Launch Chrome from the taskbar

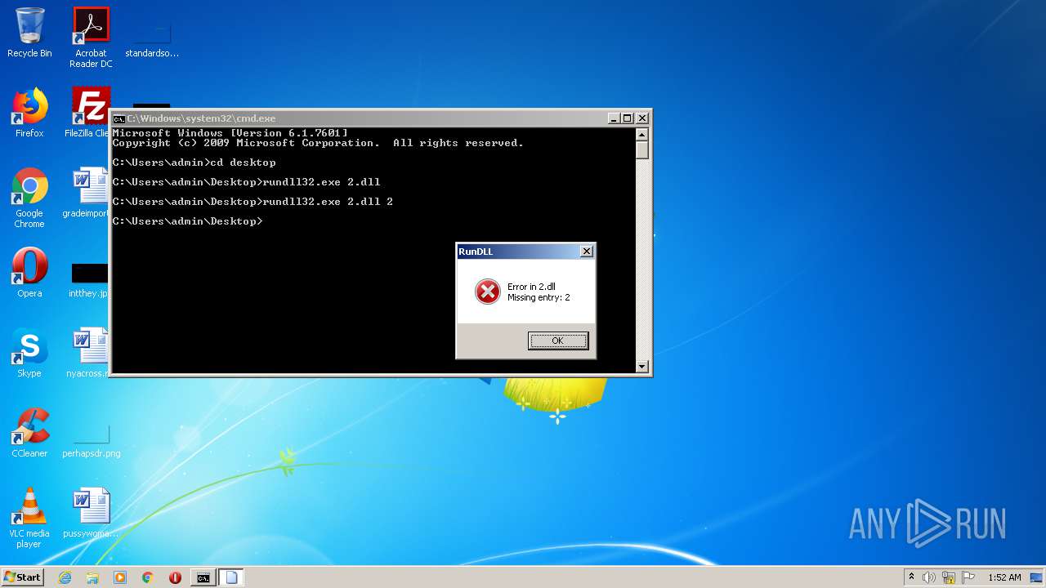pos(148,577)
